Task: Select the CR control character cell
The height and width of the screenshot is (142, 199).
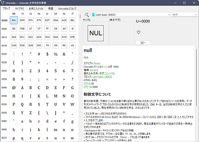Action: 56,29
